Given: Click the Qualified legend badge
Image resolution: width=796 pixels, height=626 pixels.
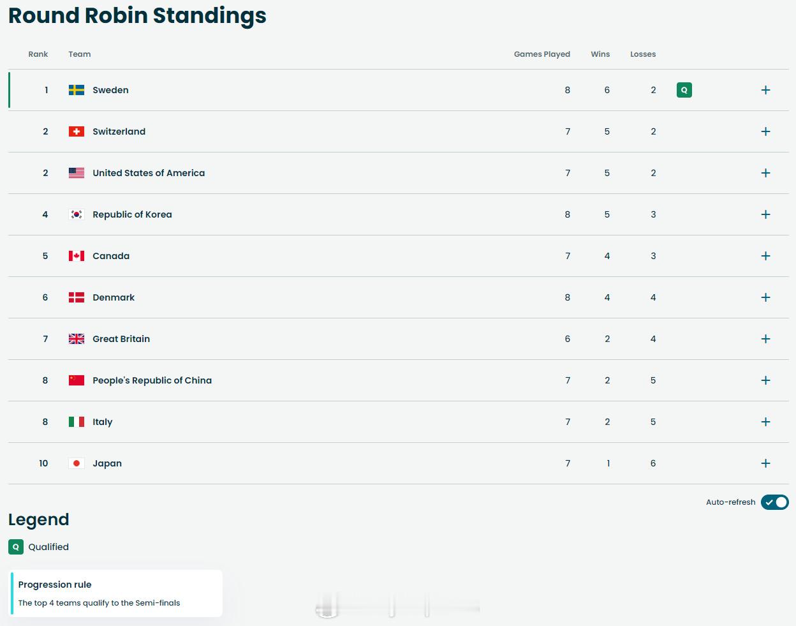Looking at the screenshot, I should tap(16, 547).
